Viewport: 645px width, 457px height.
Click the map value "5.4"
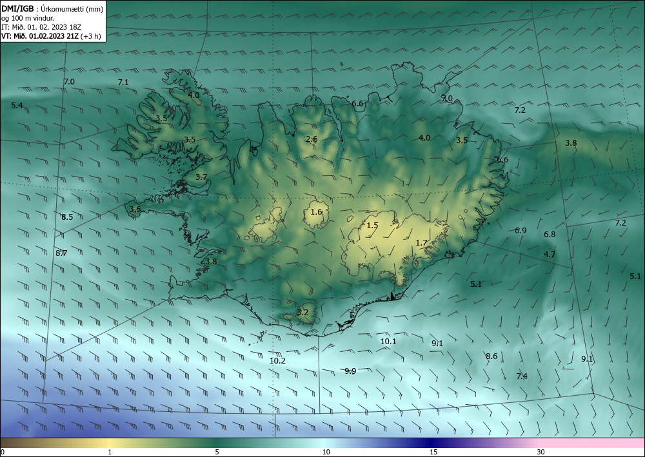coord(17,106)
